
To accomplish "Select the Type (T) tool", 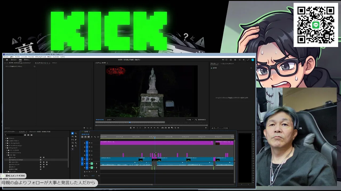I will (76, 146).
